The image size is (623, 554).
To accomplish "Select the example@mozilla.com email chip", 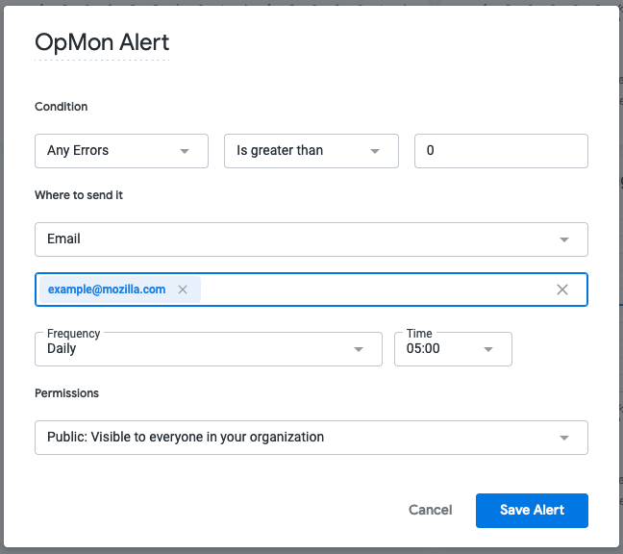I will pos(107,290).
